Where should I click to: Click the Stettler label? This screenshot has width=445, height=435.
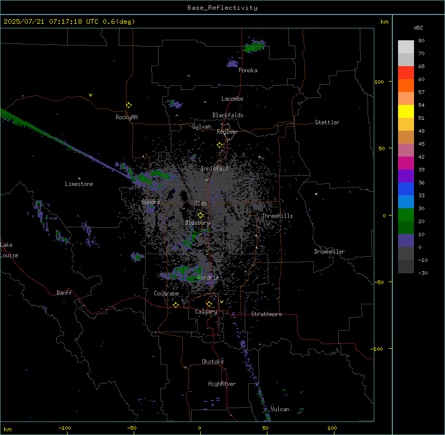[327, 122]
